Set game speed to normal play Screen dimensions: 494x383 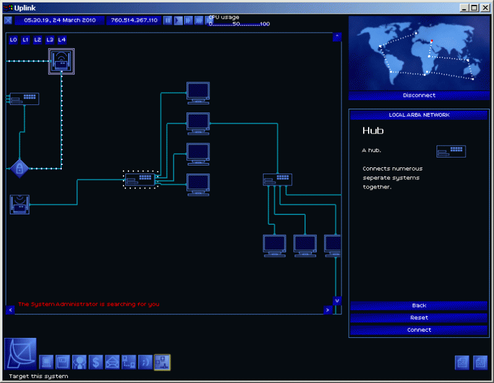tap(178, 20)
